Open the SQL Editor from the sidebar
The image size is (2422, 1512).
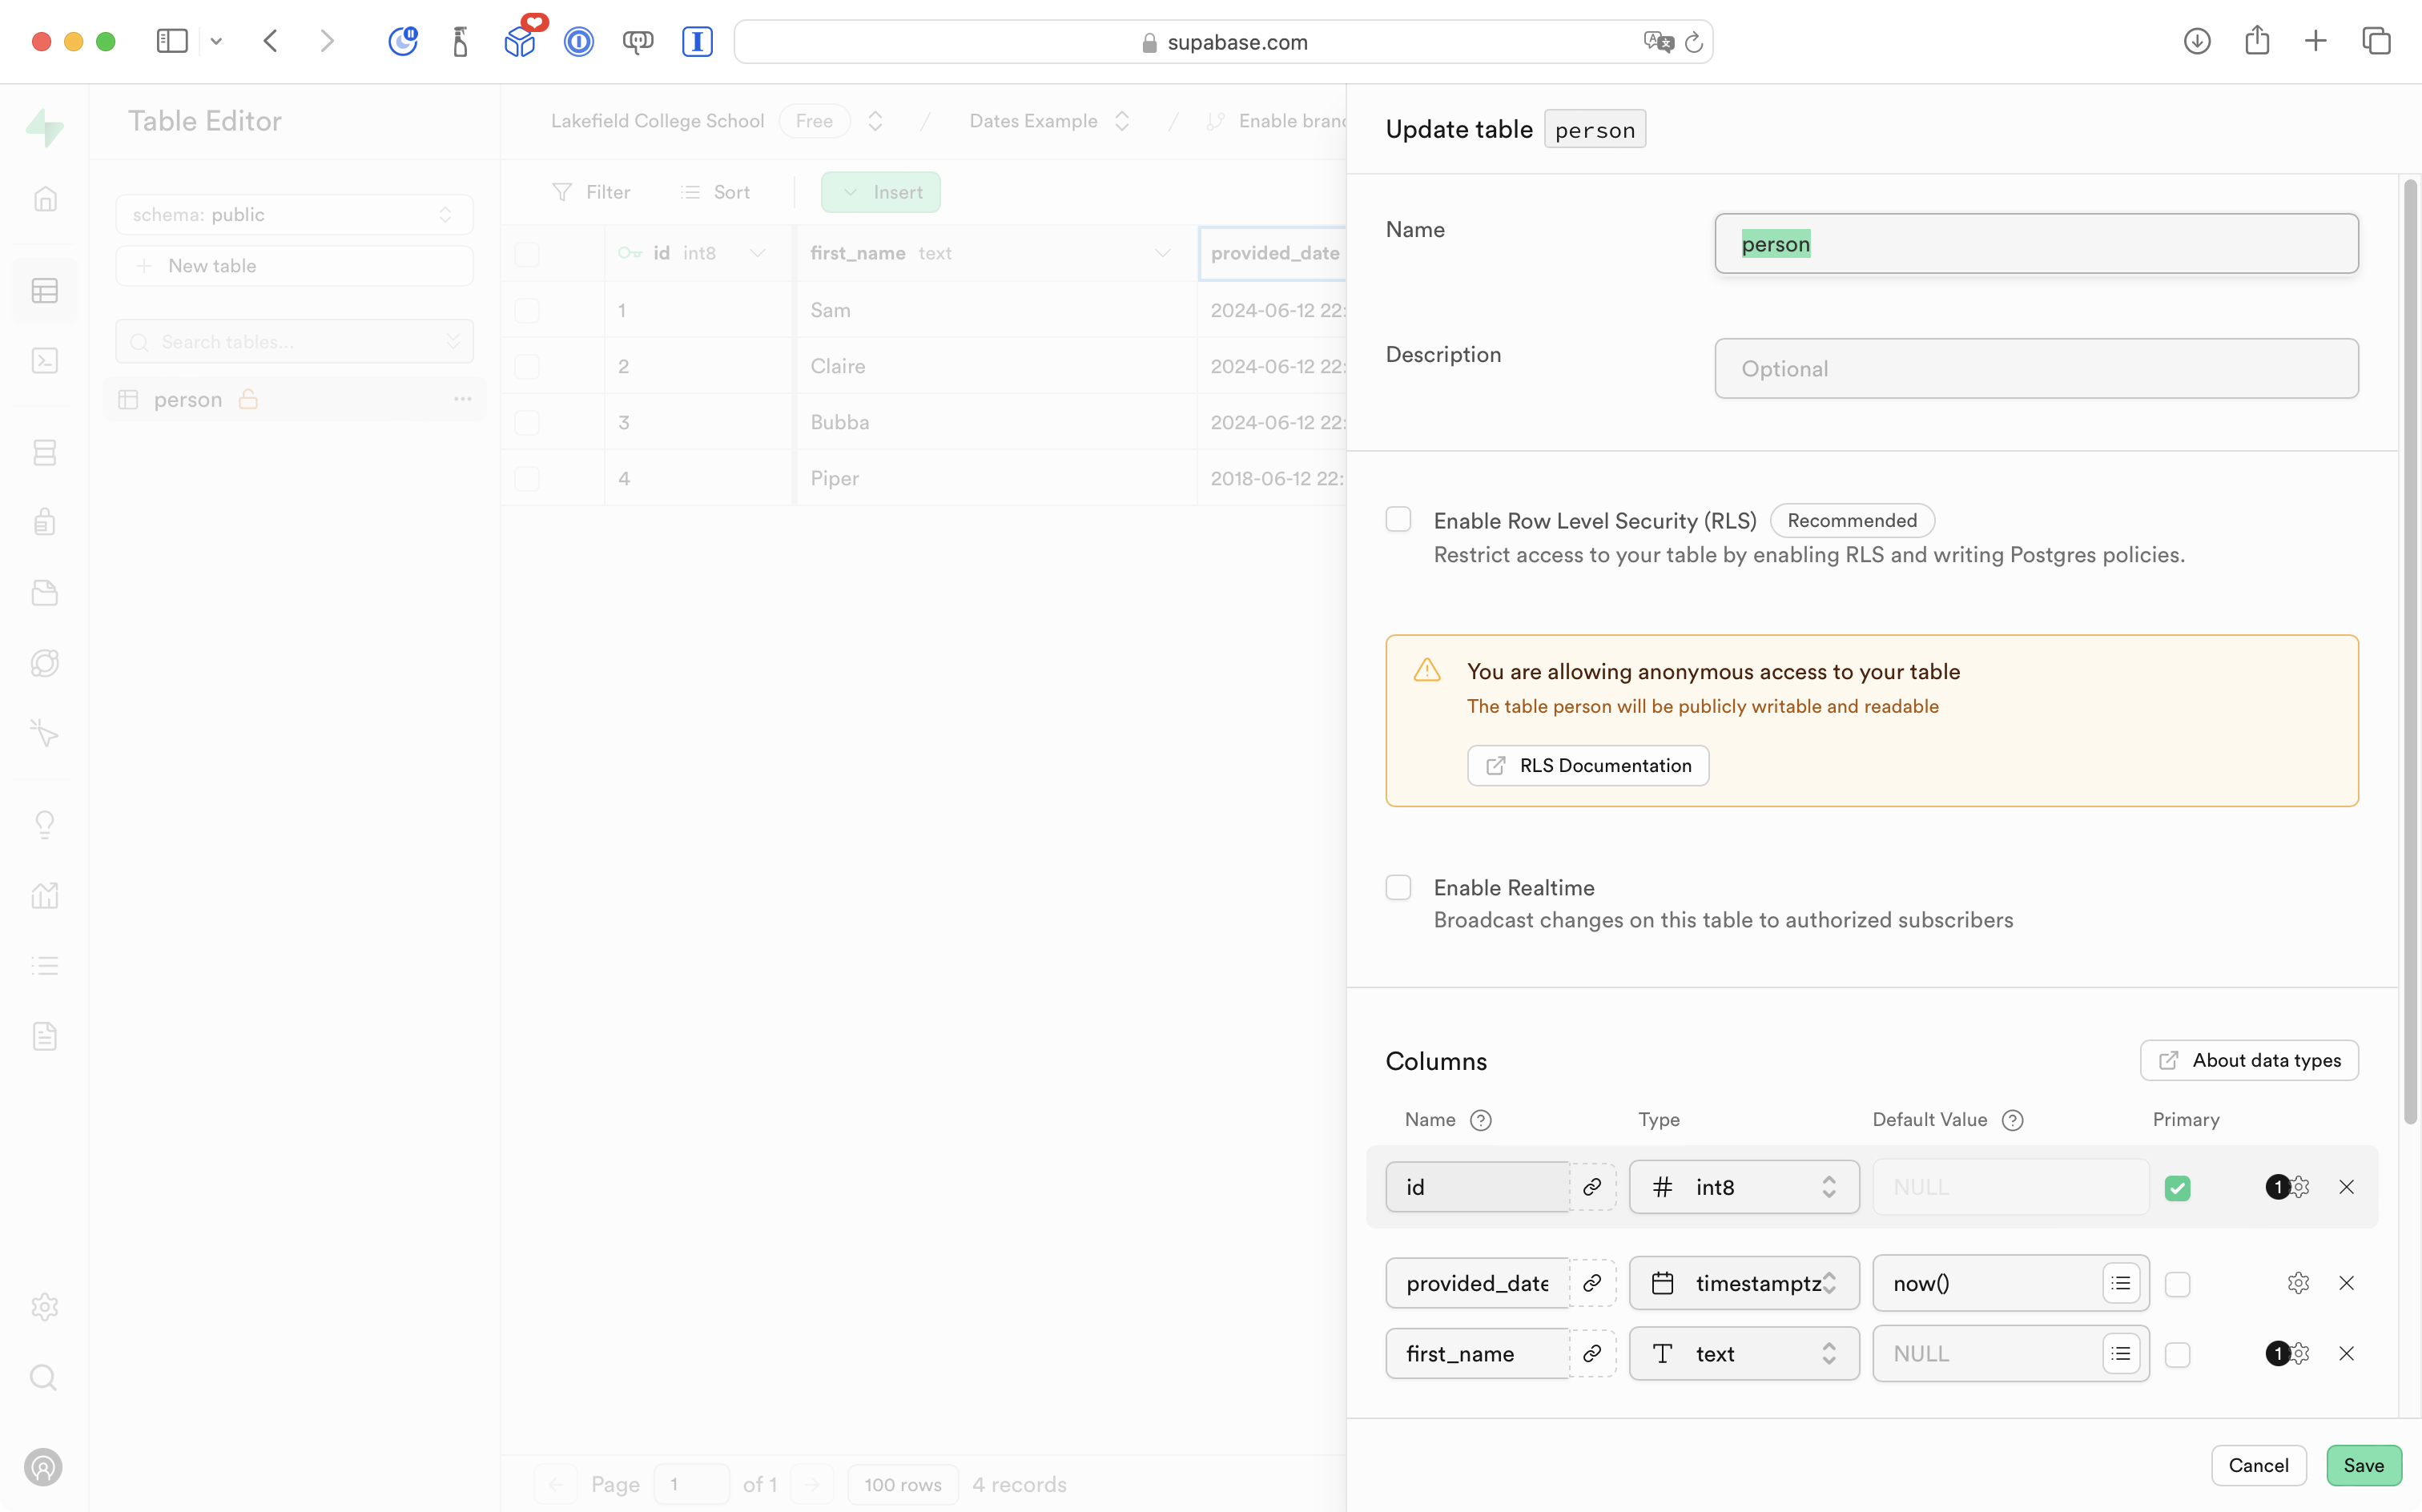pos(45,361)
